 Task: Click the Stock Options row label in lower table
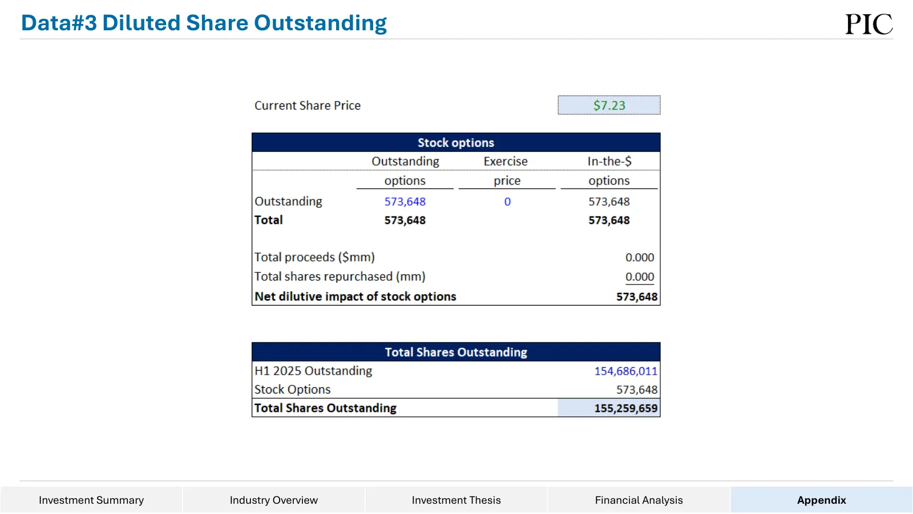pos(293,389)
